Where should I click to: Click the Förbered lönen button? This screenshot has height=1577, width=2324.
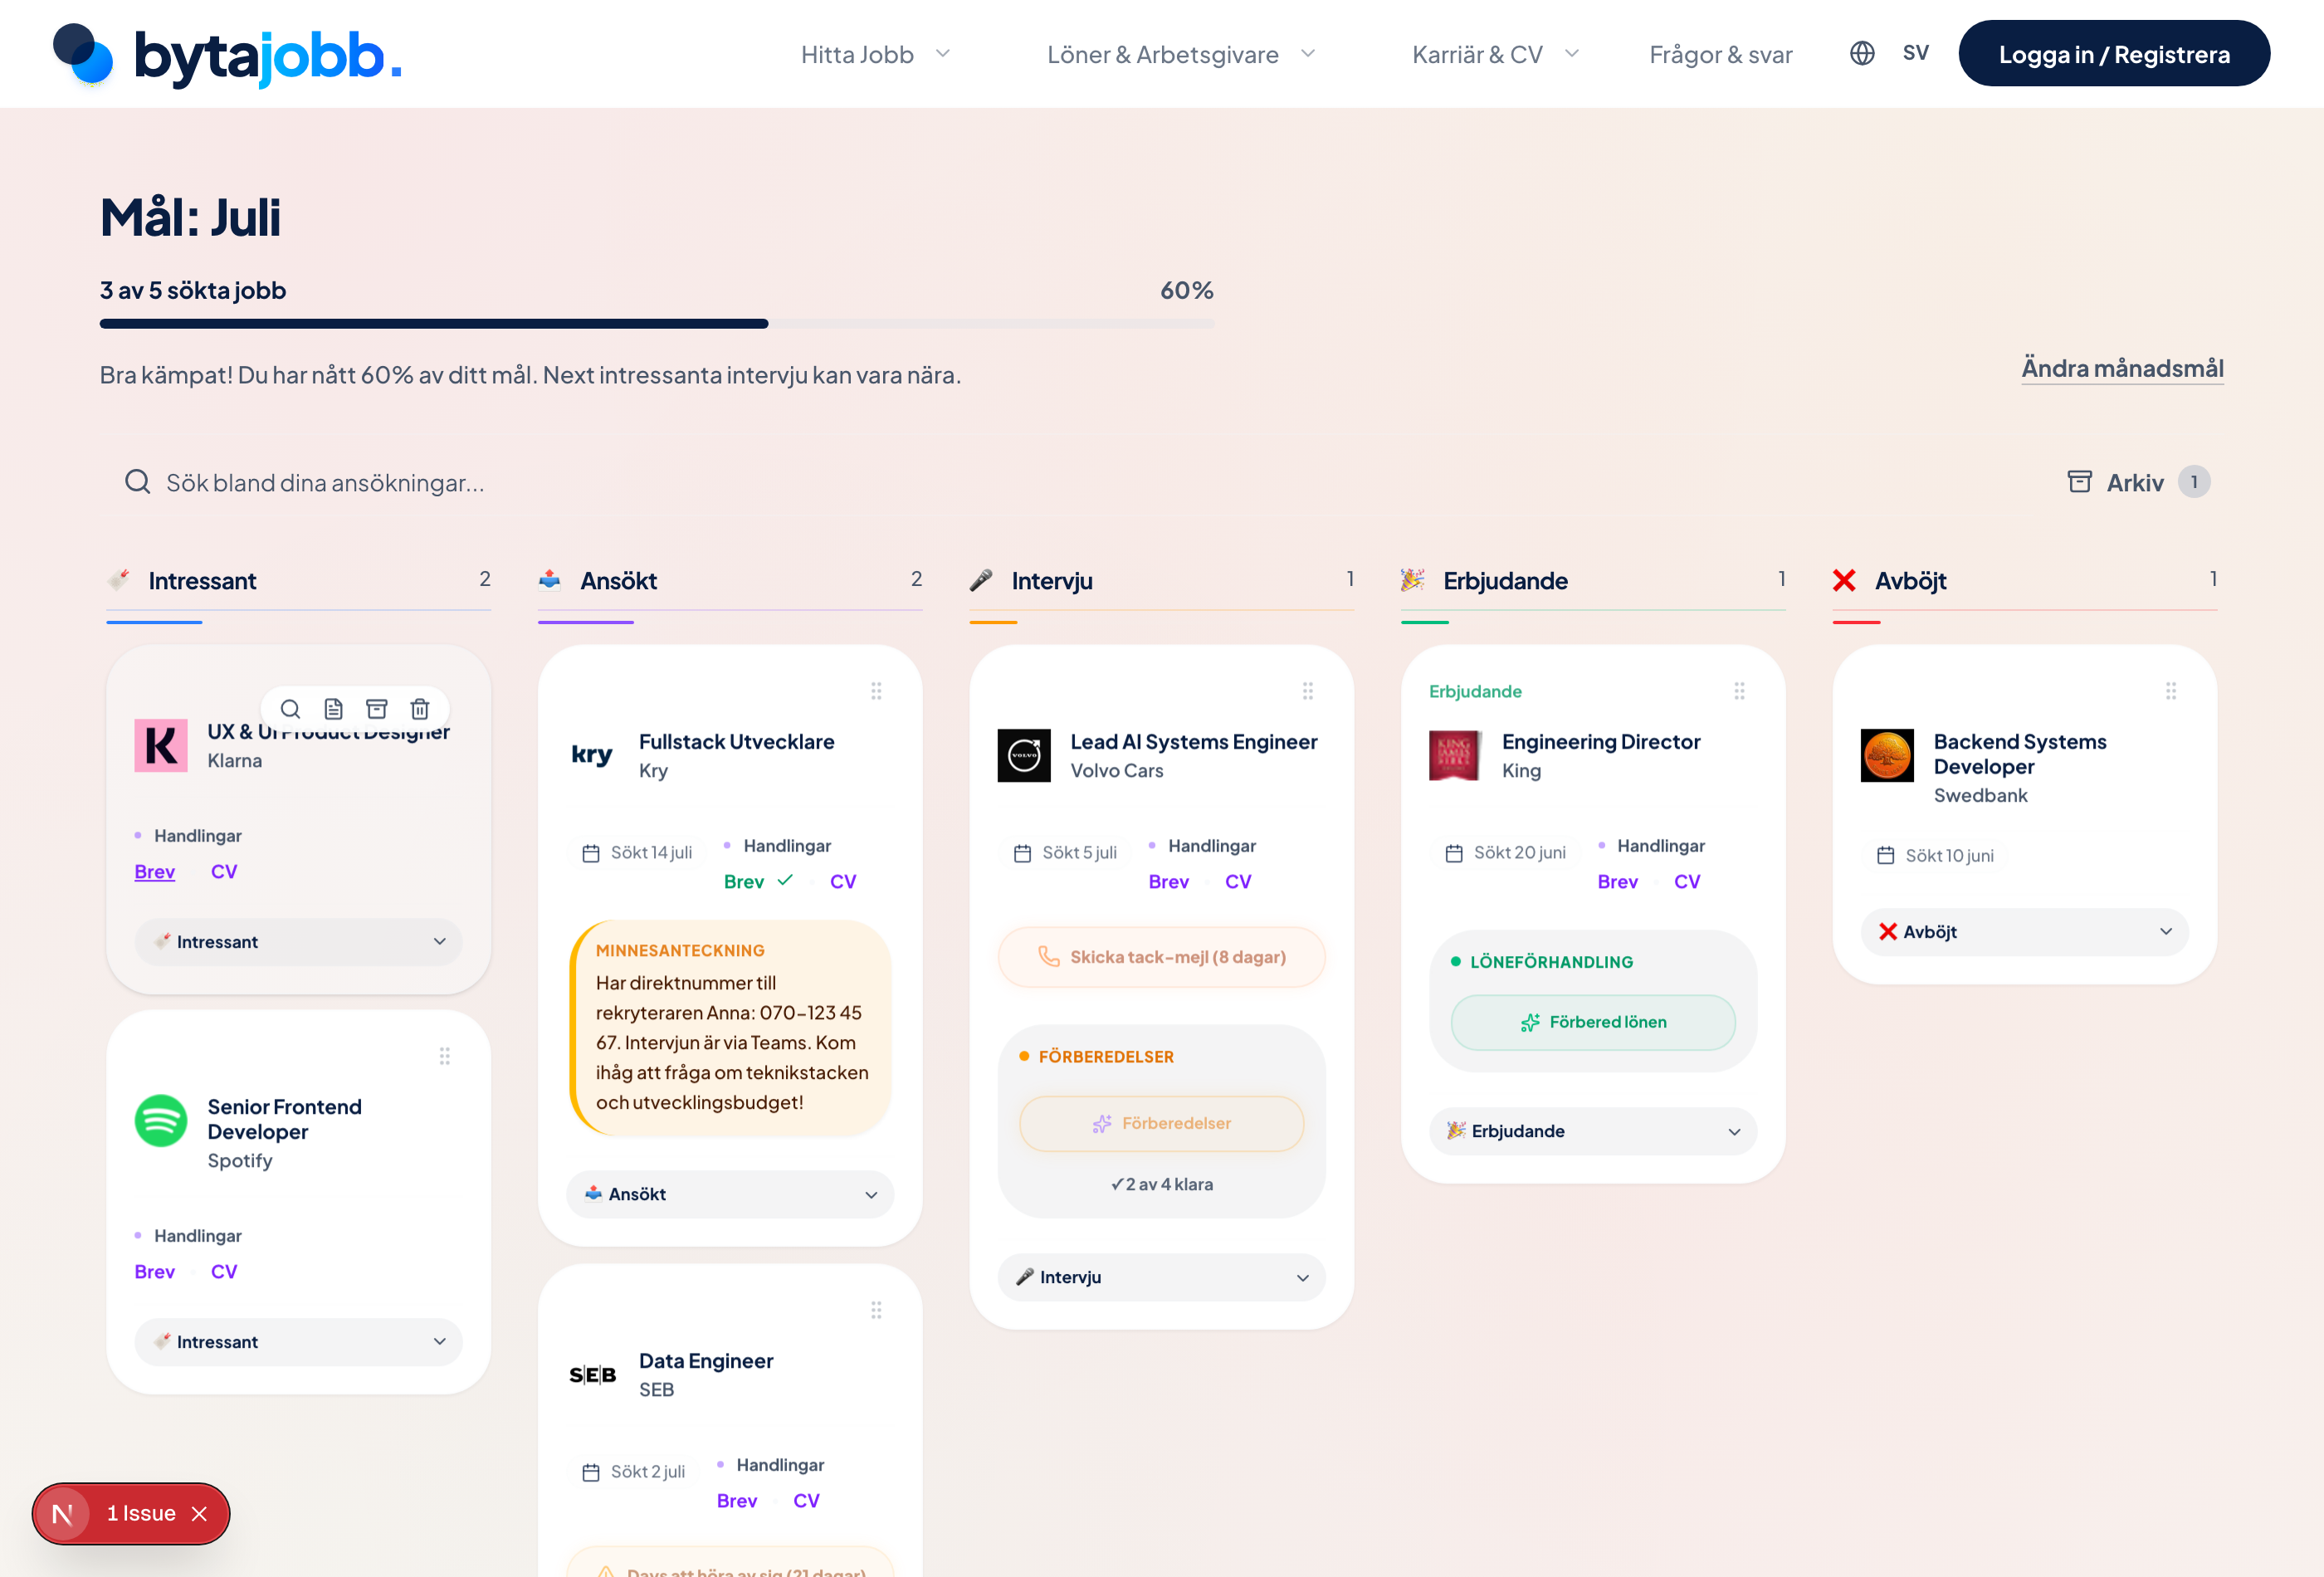(x=1593, y=1022)
